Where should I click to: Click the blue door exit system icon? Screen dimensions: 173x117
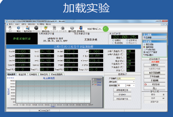[x=81, y=28]
